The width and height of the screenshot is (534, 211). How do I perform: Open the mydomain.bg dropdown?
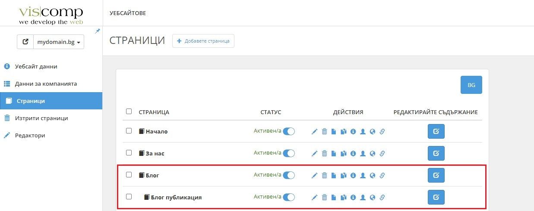tap(59, 42)
